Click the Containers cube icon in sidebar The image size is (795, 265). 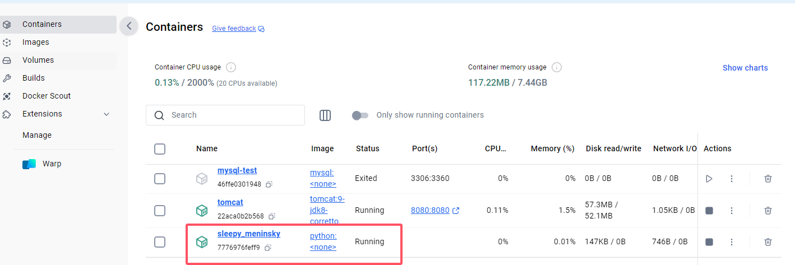[x=7, y=25]
